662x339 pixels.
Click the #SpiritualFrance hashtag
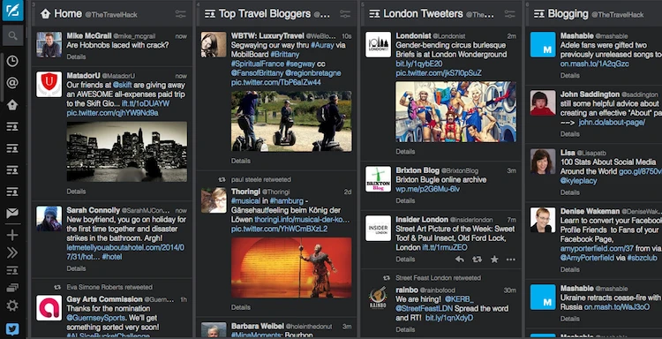tap(258, 64)
